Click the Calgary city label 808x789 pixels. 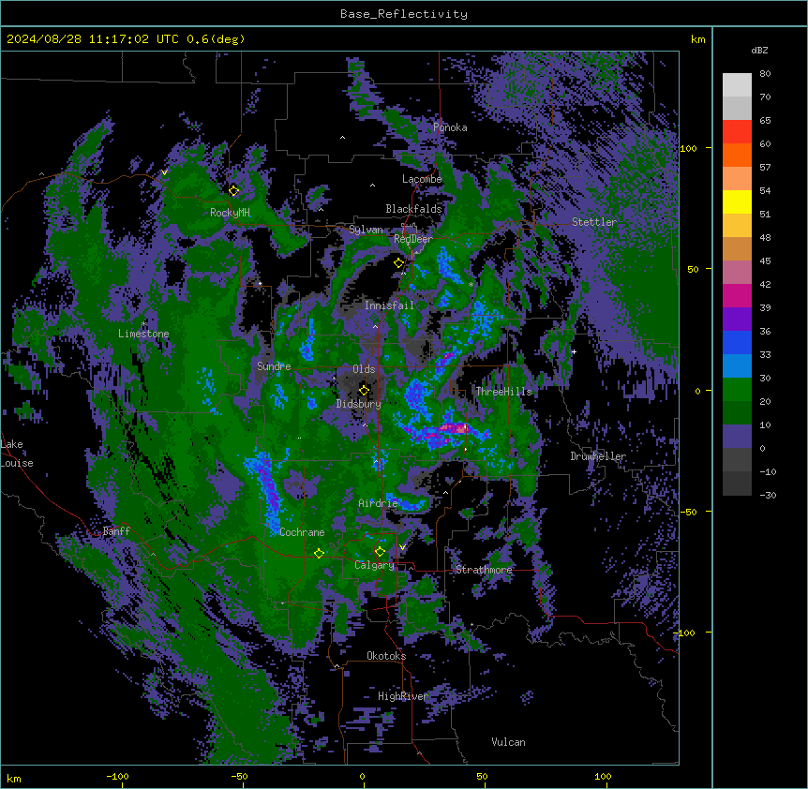click(374, 565)
